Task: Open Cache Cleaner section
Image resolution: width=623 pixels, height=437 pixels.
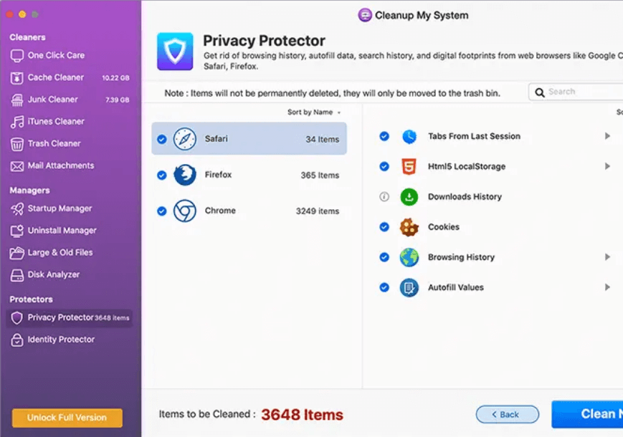Action: 70,78
